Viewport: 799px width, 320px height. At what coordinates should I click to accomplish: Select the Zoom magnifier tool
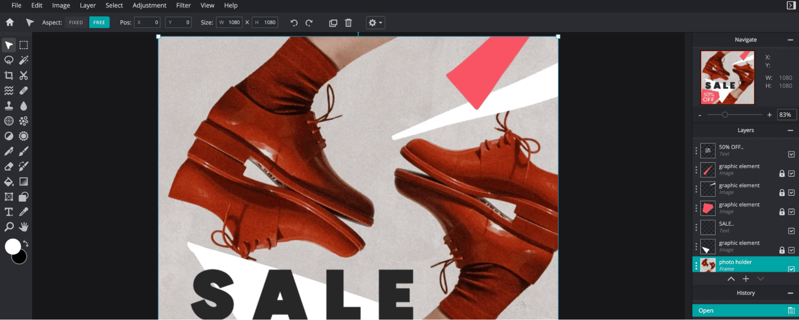point(9,227)
